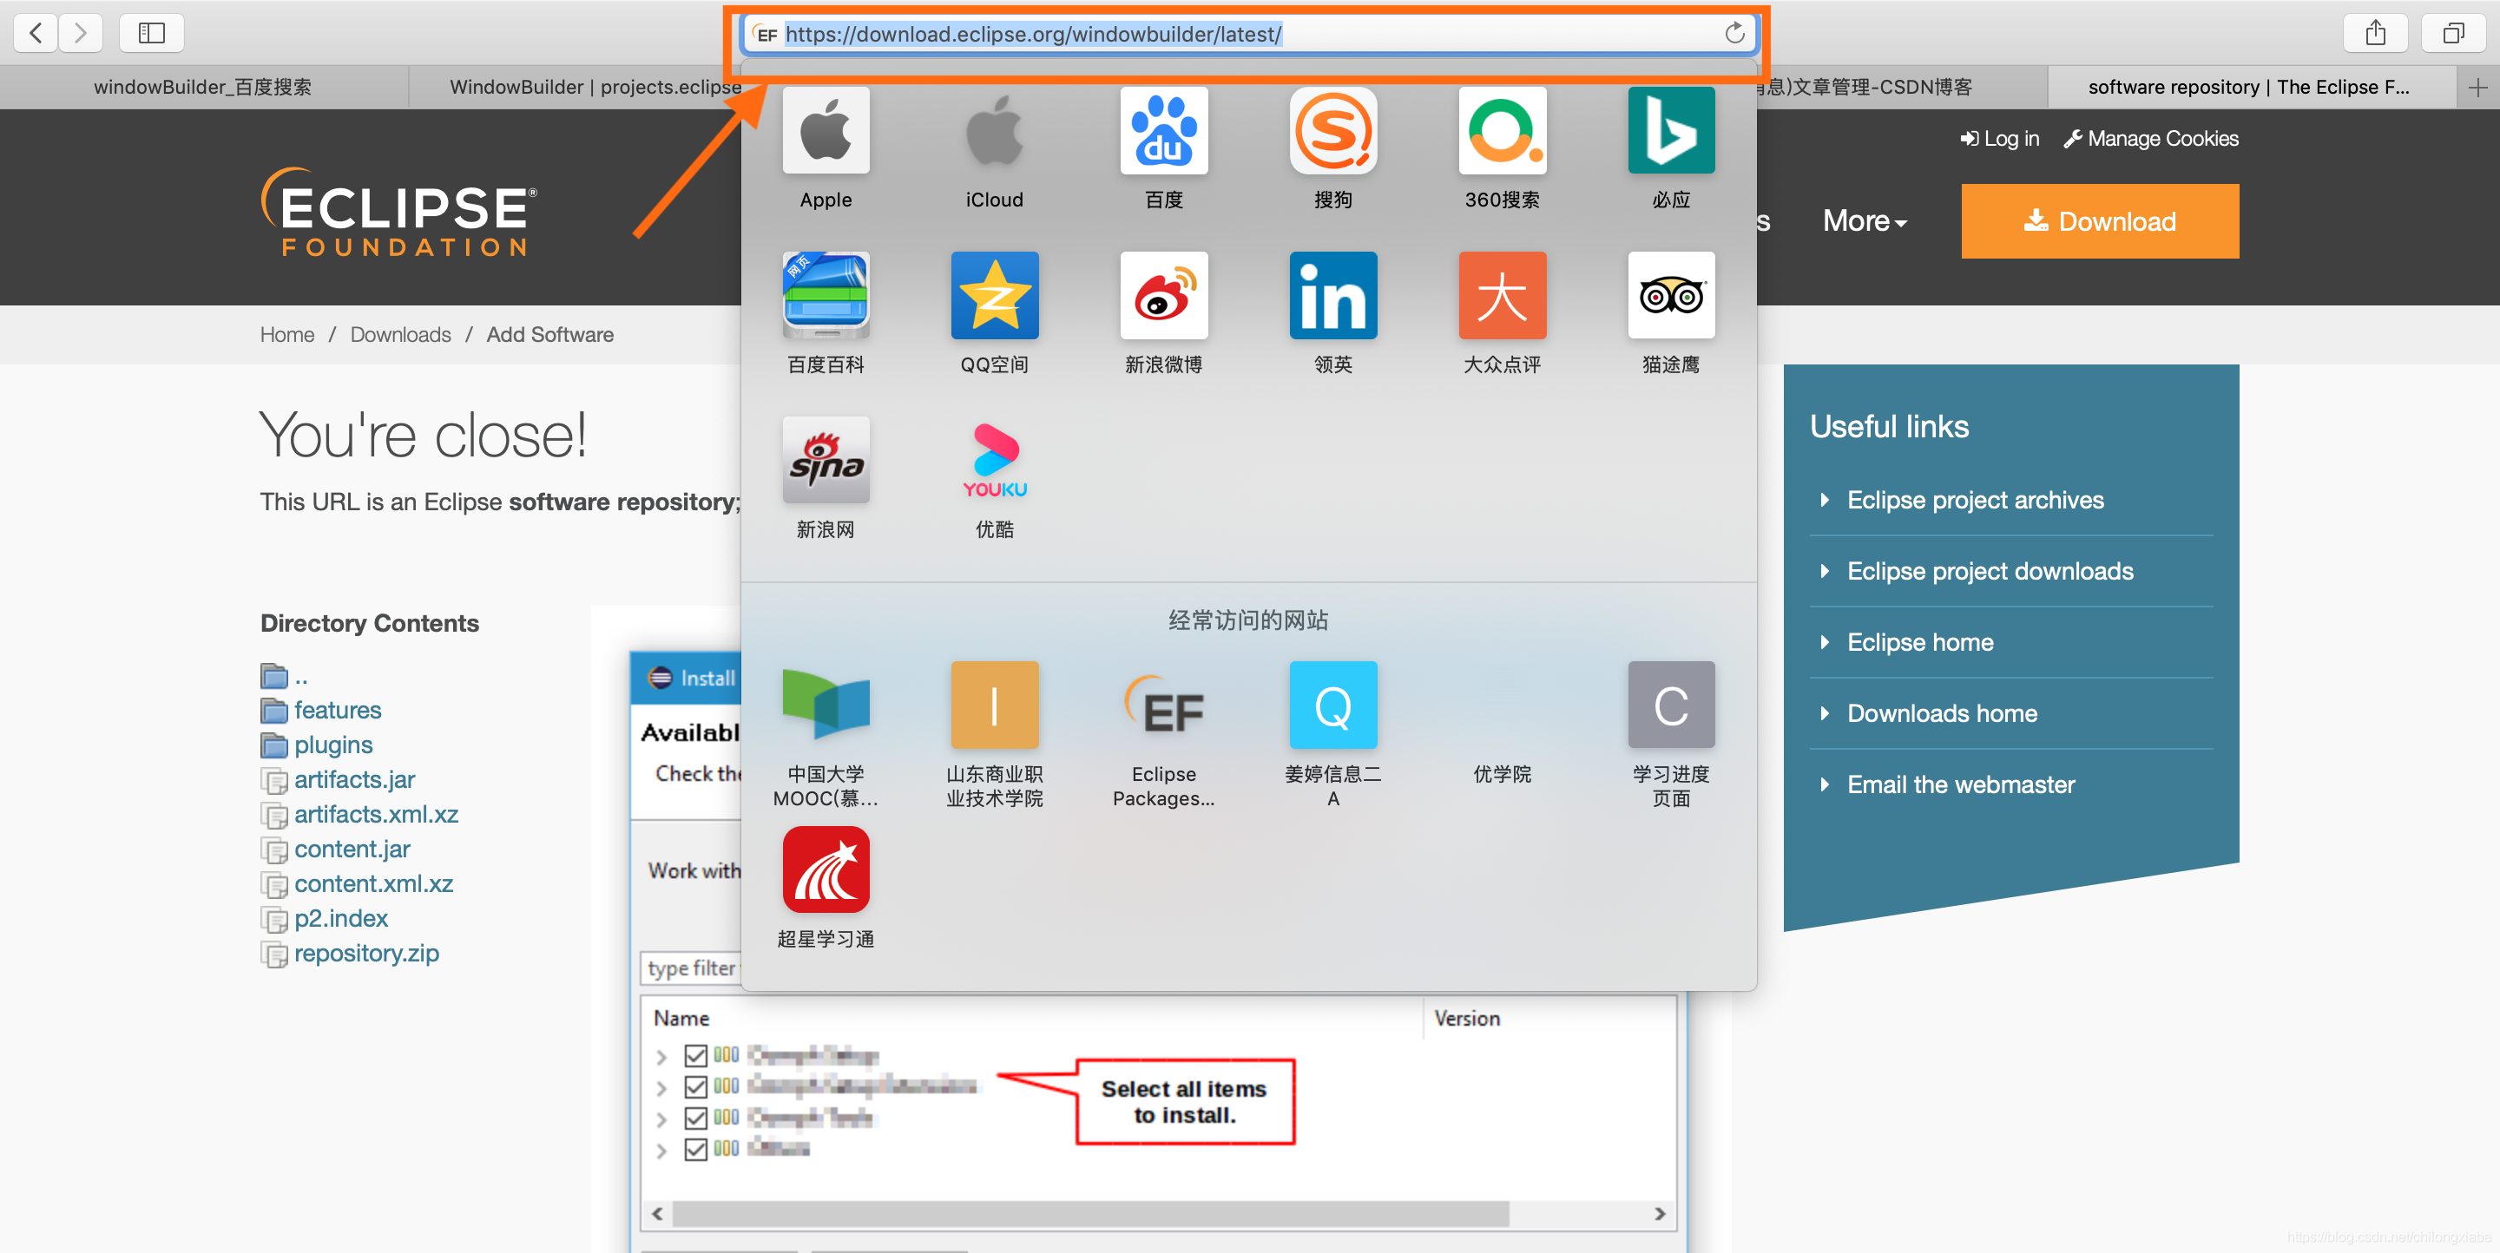Open the More dropdown in navigation
The height and width of the screenshot is (1253, 2500).
point(1865,221)
